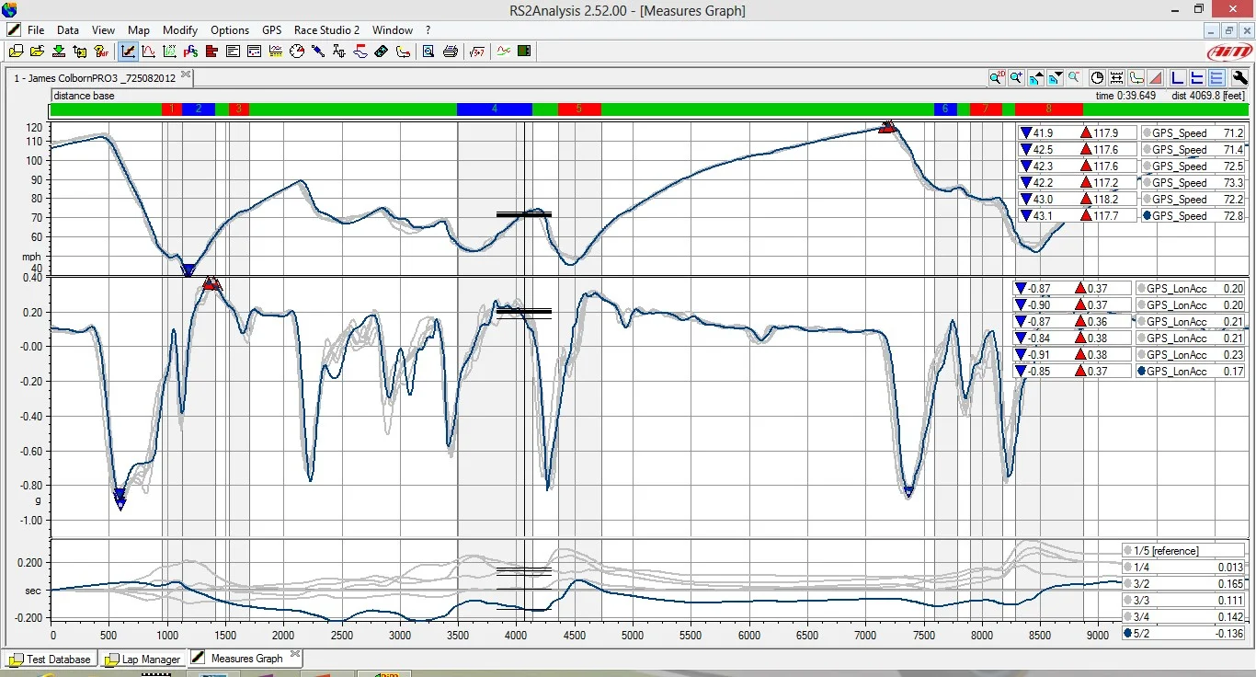The height and width of the screenshot is (677, 1256).
Task: Select the two-axis mixed layout button
Action: 1198,78
